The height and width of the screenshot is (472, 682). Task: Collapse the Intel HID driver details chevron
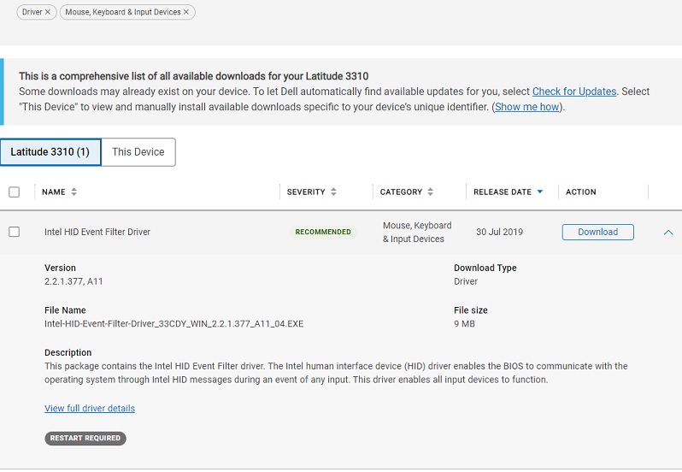tap(668, 233)
